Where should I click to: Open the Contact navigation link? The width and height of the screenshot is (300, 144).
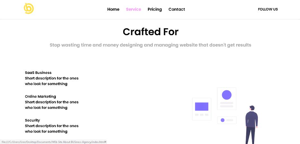(x=176, y=9)
